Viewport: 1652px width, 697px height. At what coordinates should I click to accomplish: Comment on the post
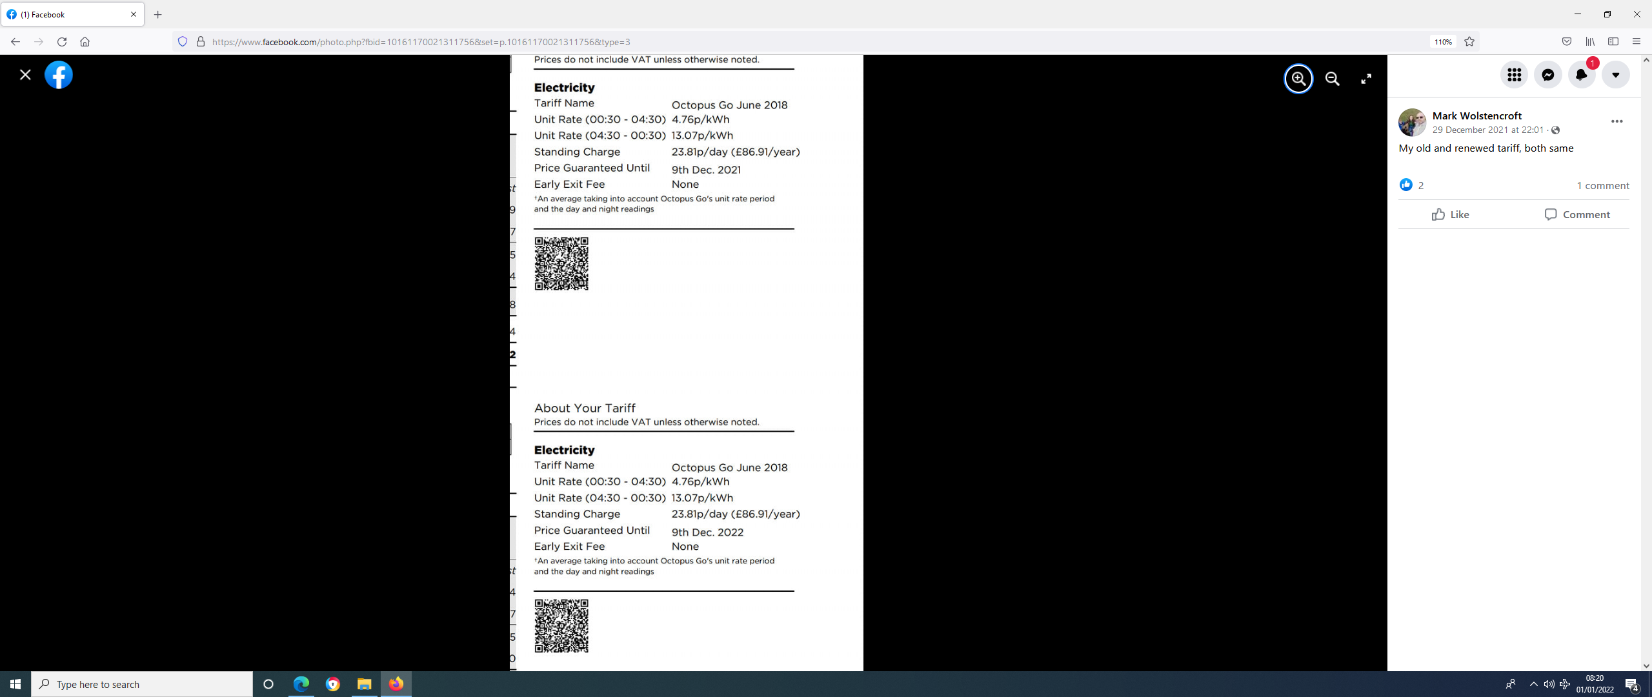point(1576,214)
